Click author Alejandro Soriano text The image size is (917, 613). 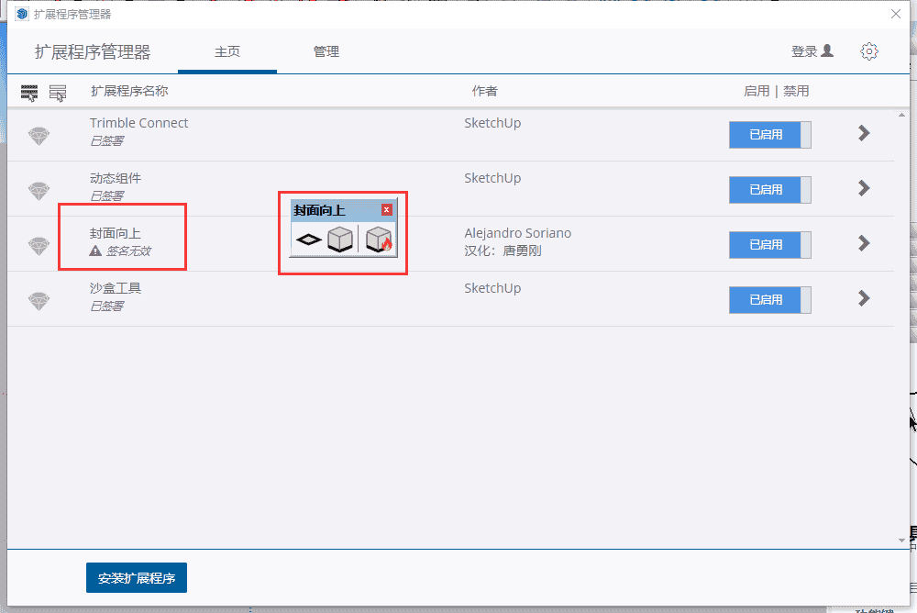[x=517, y=233]
